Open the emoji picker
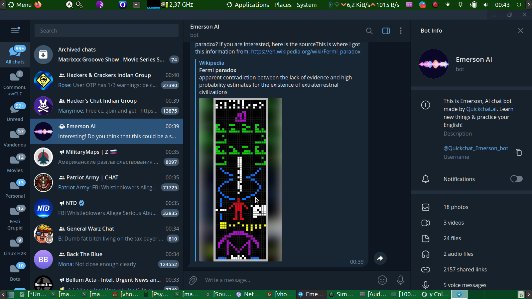 (x=382, y=280)
